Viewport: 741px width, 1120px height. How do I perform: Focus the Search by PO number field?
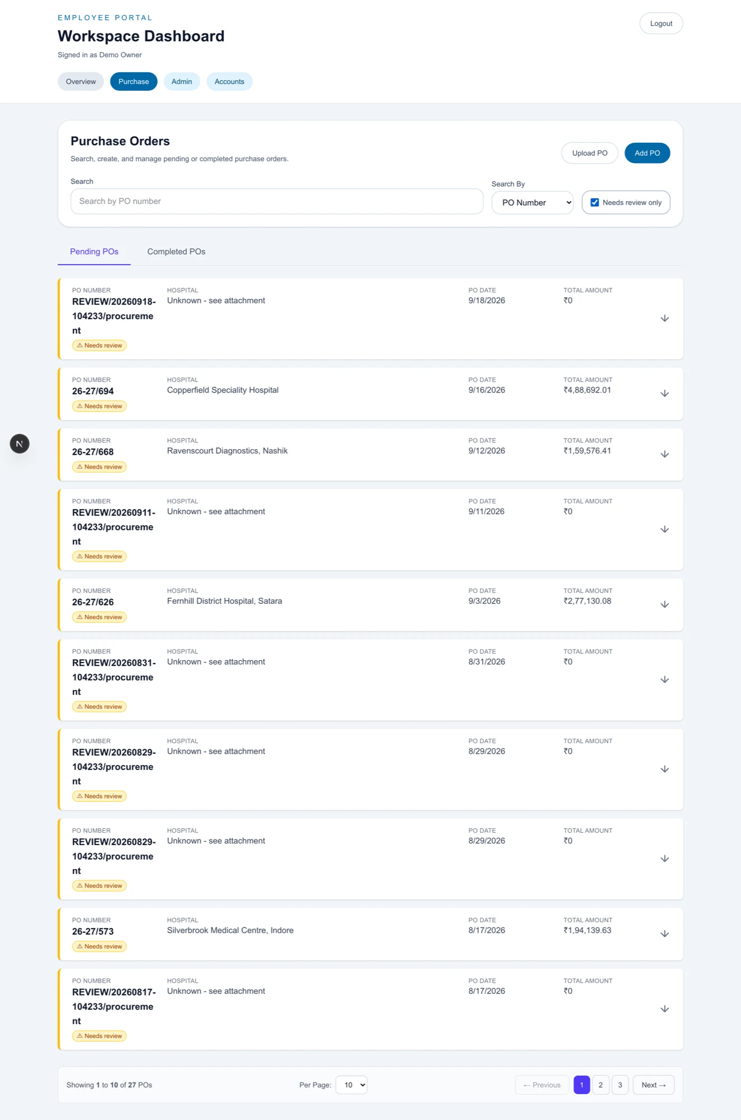(277, 201)
